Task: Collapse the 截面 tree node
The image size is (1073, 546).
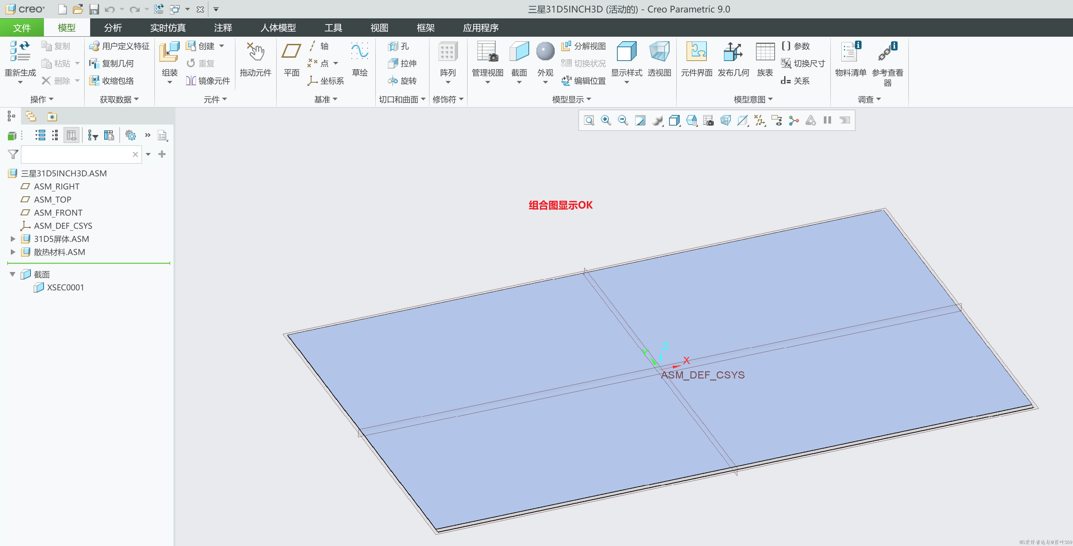Action: [12, 274]
